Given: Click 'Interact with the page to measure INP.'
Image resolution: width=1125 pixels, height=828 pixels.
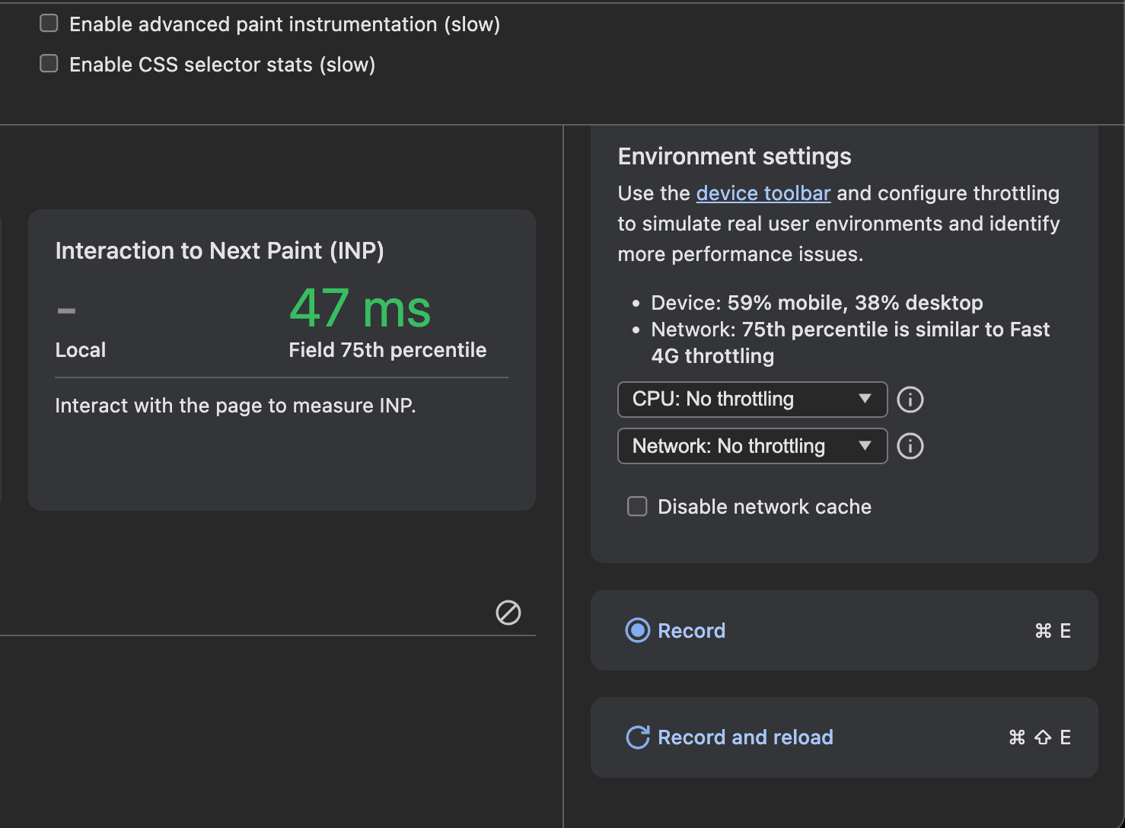Looking at the screenshot, I should tap(235, 406).
